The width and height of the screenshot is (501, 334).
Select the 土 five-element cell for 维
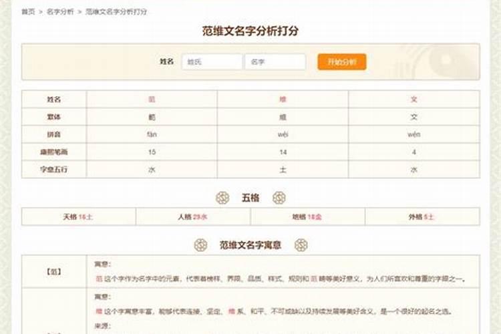pyautogui.click(x=283, y=170)
